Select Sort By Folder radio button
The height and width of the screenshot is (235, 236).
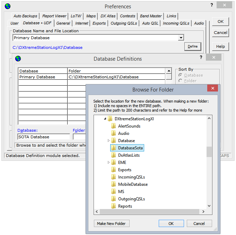pos(180,81)
